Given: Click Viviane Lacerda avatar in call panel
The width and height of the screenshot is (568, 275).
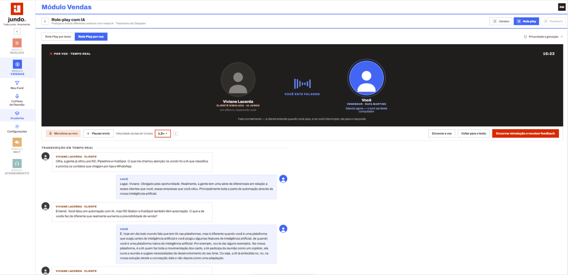Looking at the screenshot, I should click(238, 80).
